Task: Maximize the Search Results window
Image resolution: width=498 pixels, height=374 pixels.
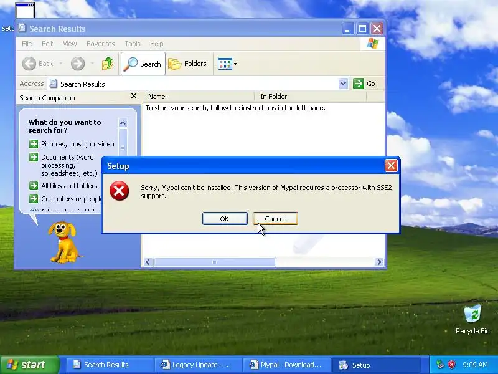Action: point(362,29)
